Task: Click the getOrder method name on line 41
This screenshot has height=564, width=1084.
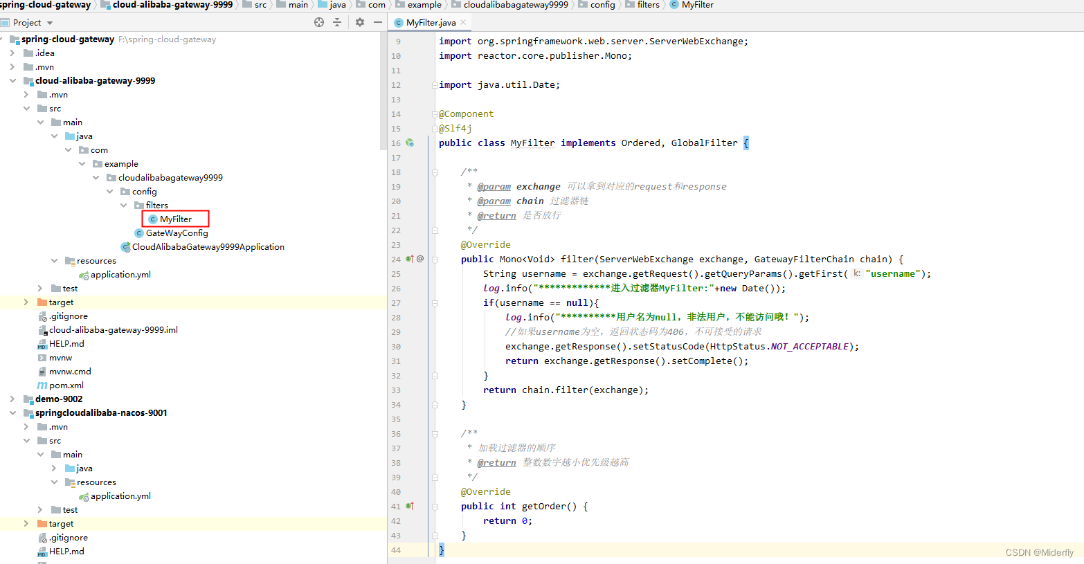Action: pyautogui.click(x=544, y=507)
